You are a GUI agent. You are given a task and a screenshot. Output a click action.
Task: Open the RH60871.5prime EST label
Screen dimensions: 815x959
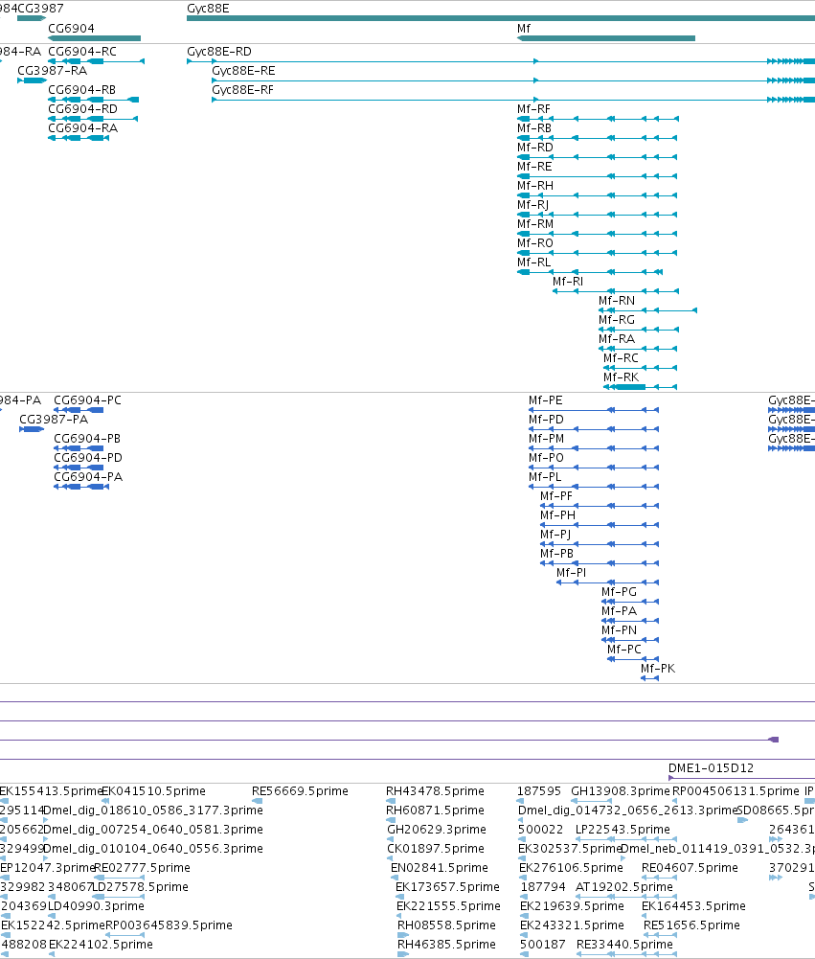coord(435,810)
